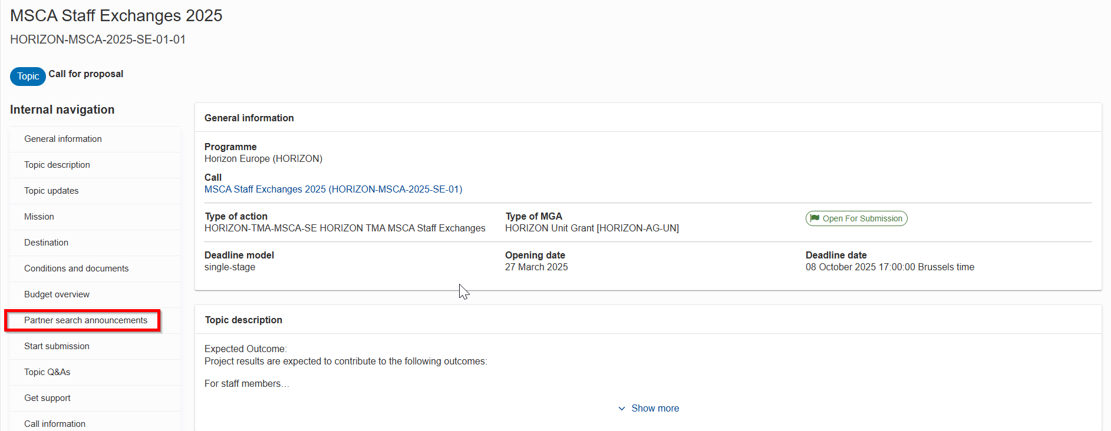Click the Internal navigation heading
This screenshot has width=1111, height=431.
coord(62,110)
